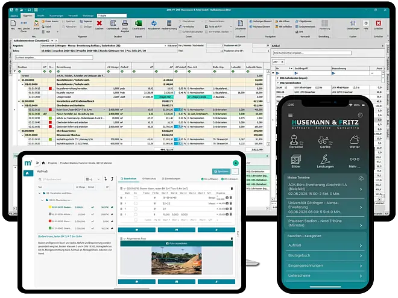Open Expressdruck print icon
The height and width of the screenshot is (298, 398).
113,23
